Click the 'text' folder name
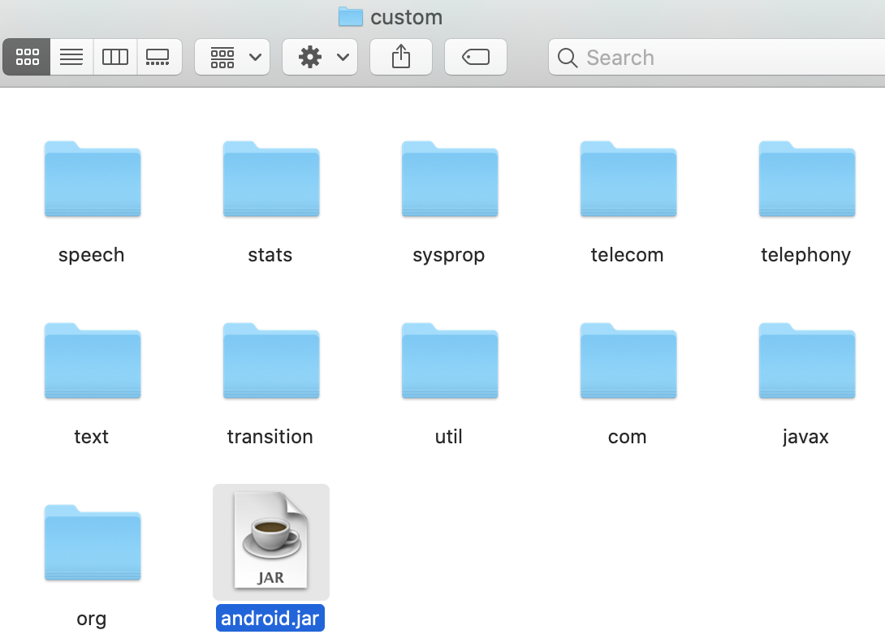 (92, 437)
